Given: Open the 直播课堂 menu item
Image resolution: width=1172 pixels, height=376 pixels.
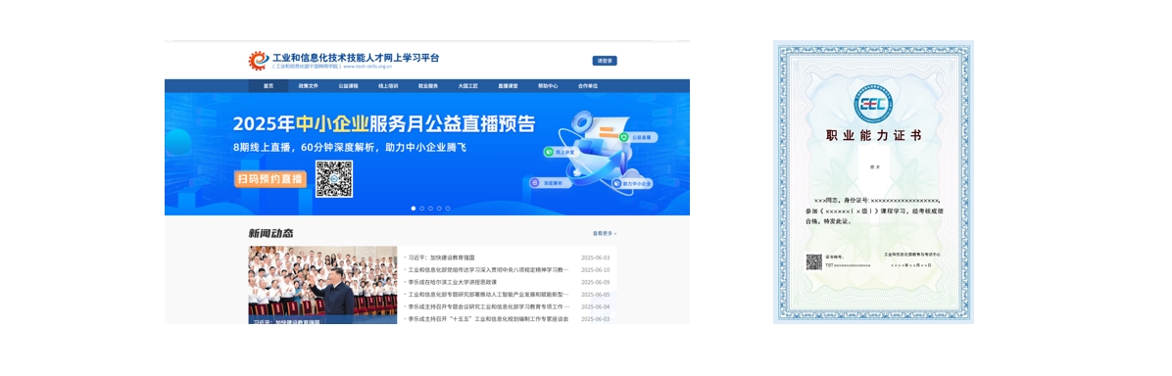Looking at the screenshot, I should (509, 86).
